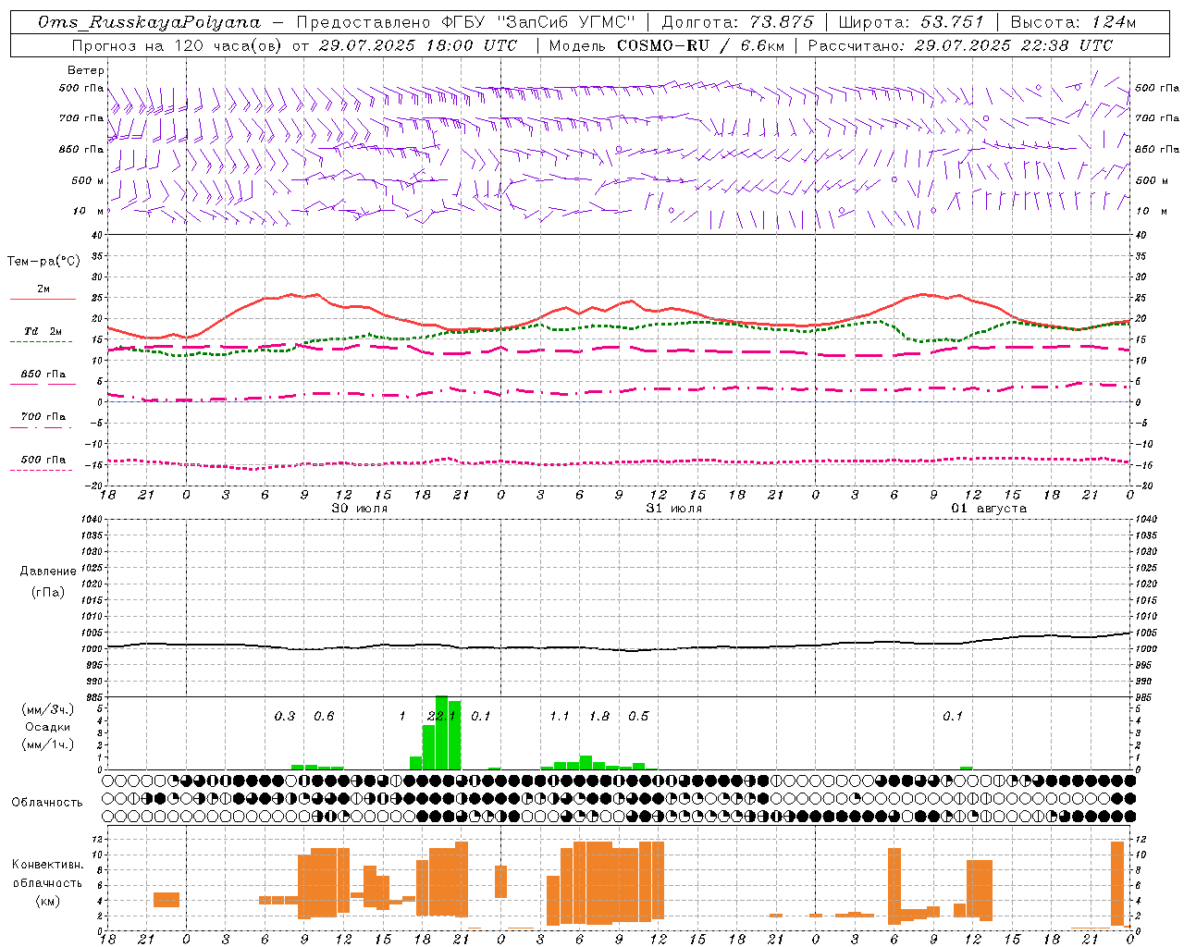Click the tallest green precipitation bar

pos(441,732)
